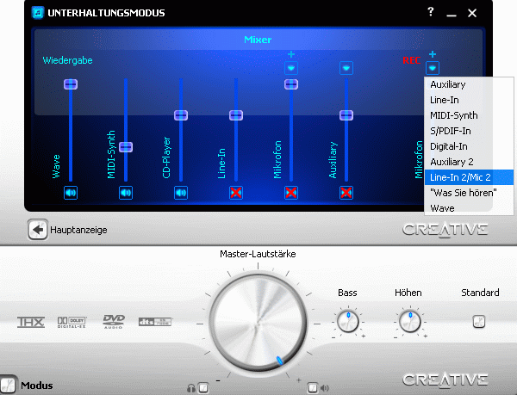The image size is (517, 395).
Task: Open the help question mark
Action: (x=430, y=12)
